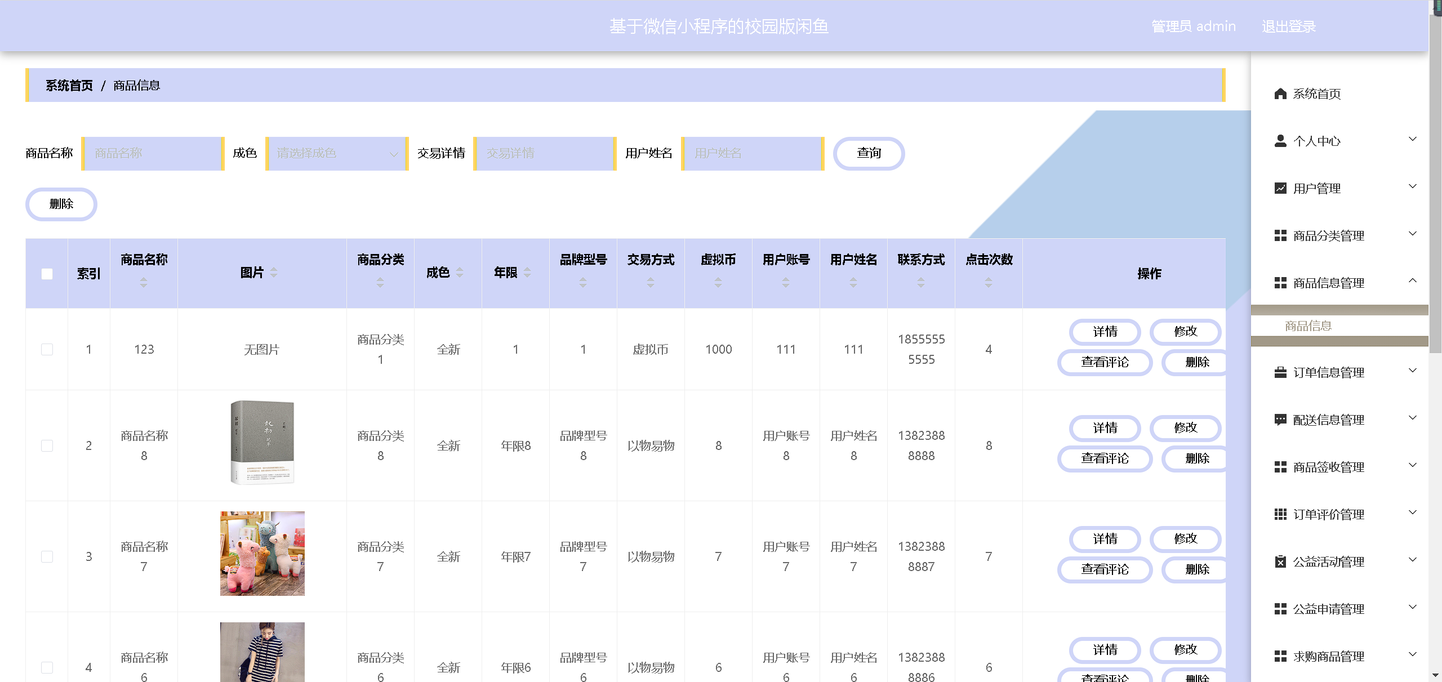Collapse the 商品信息管理 menu chevron
The image size is (1442, 682).
click(1412, 281)
